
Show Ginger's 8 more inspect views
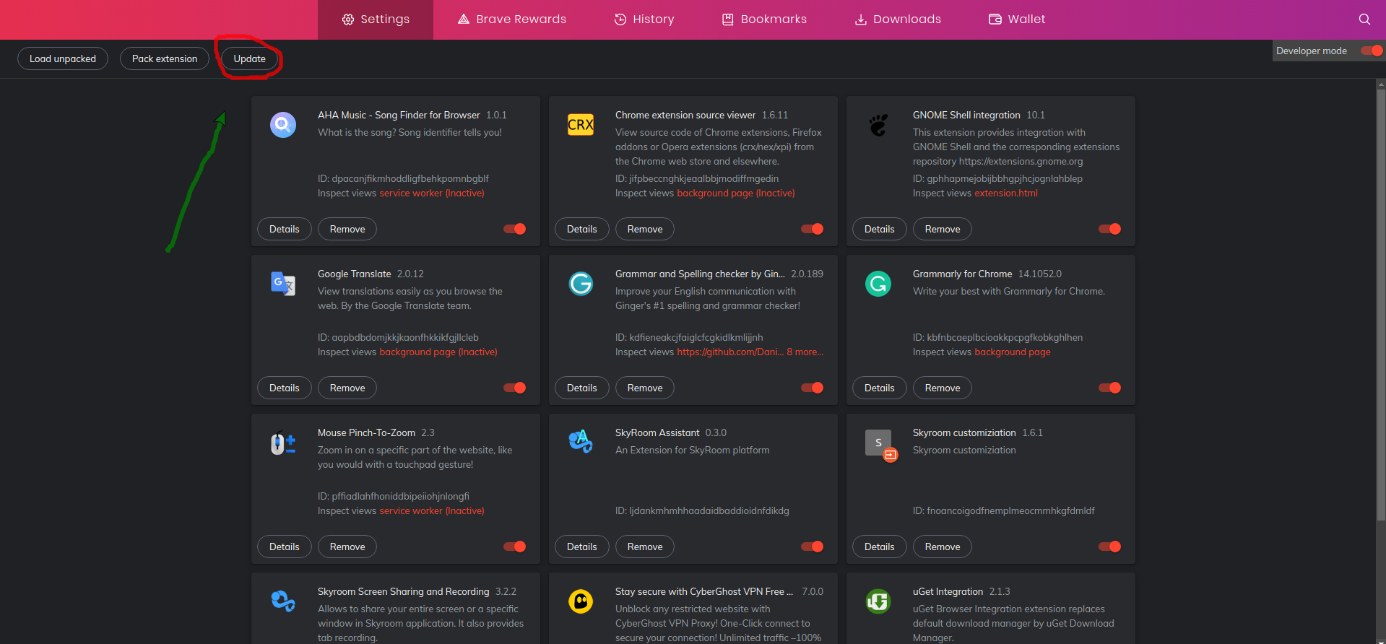pyautogui.click(x=805, y=352)
